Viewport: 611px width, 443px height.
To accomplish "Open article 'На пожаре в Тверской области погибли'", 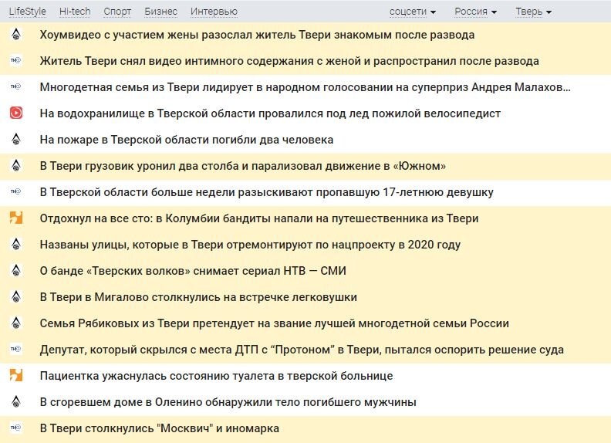I will [x=187, y=140].
